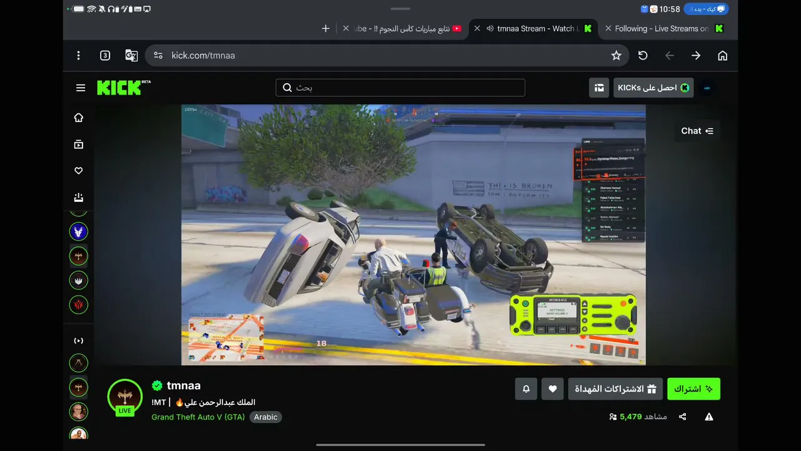This screenshot has height=451, width=801.
Task: Open a new browser tab
Action: click(x=325, y=29)
